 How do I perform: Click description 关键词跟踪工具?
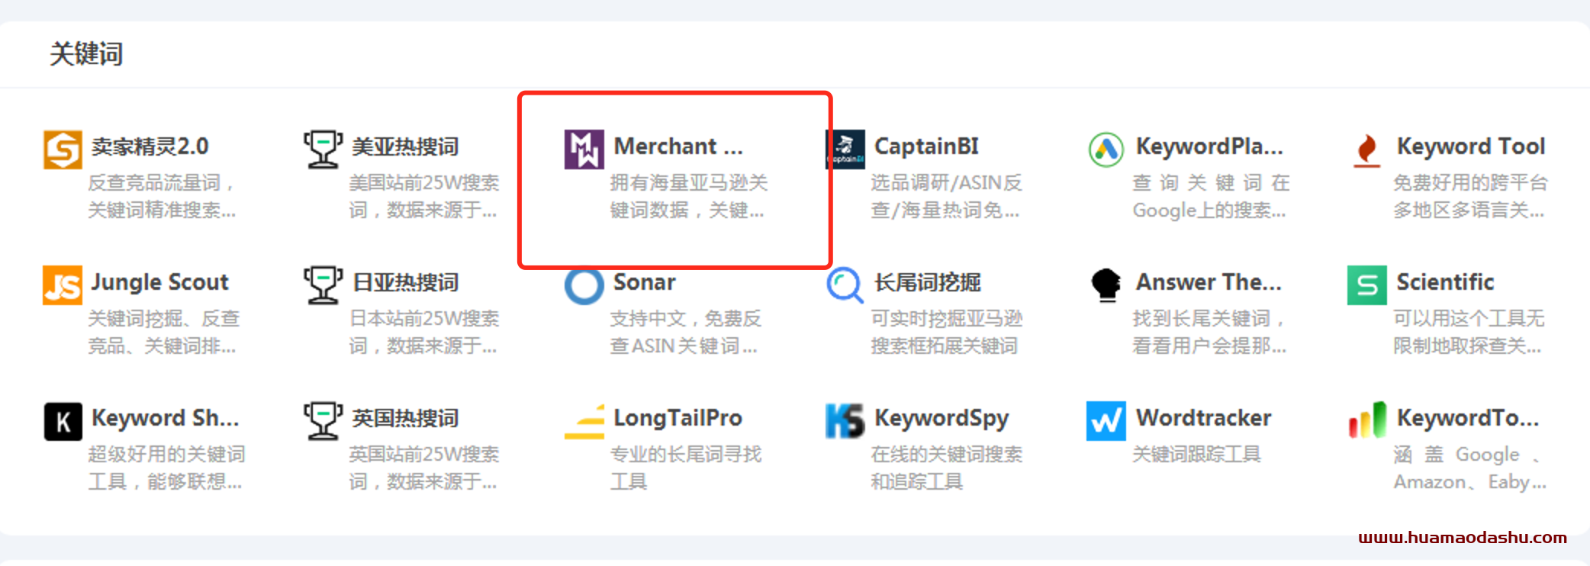(x=1196, y=455)
